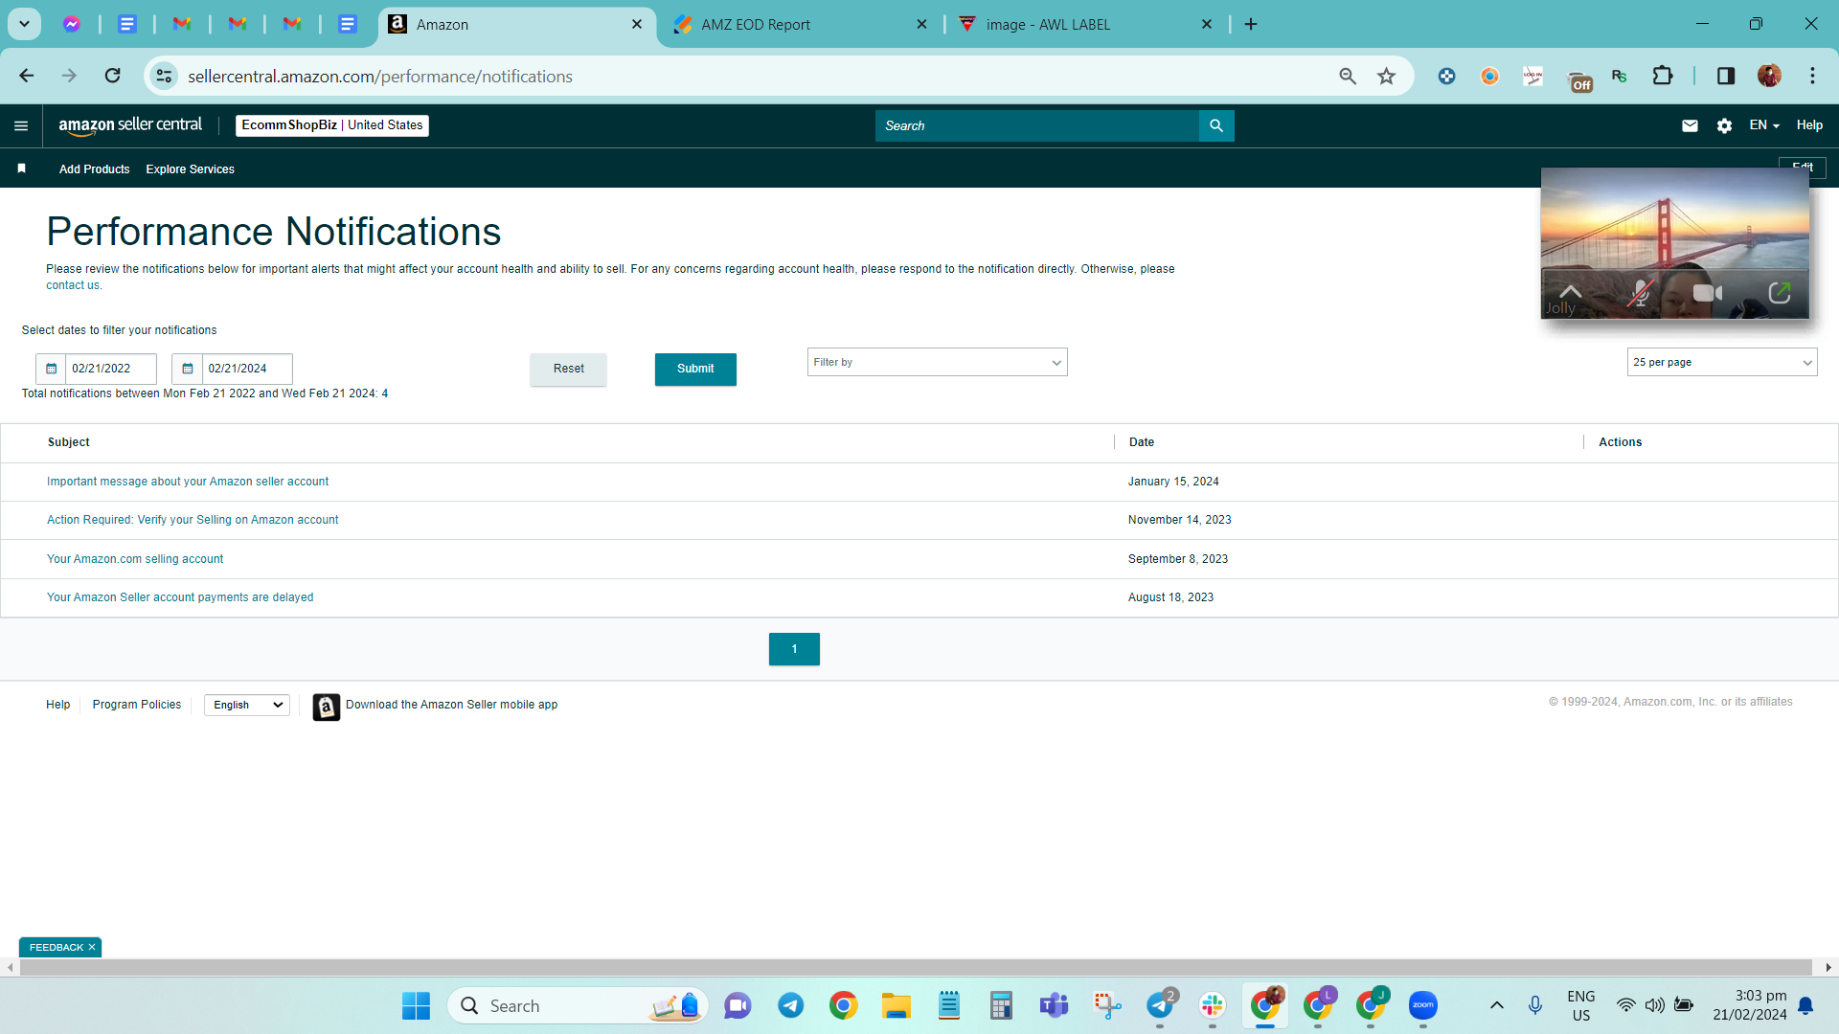Open the Filter by dropdown
The image size is (1839, 1034).
coord(938,362)
